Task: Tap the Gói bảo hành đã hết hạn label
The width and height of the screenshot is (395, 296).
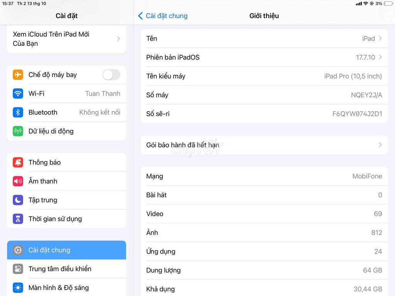Action: point(182,145)
